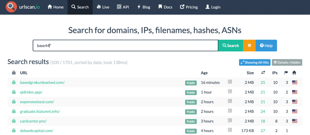Viewport: 310px width, 135px height.
Task: Open the Live tab in navbar
Action: click(x=103, y=7)
